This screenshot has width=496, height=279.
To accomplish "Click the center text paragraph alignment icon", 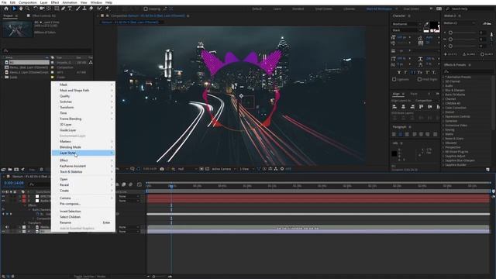I will (x=401, y=134).
